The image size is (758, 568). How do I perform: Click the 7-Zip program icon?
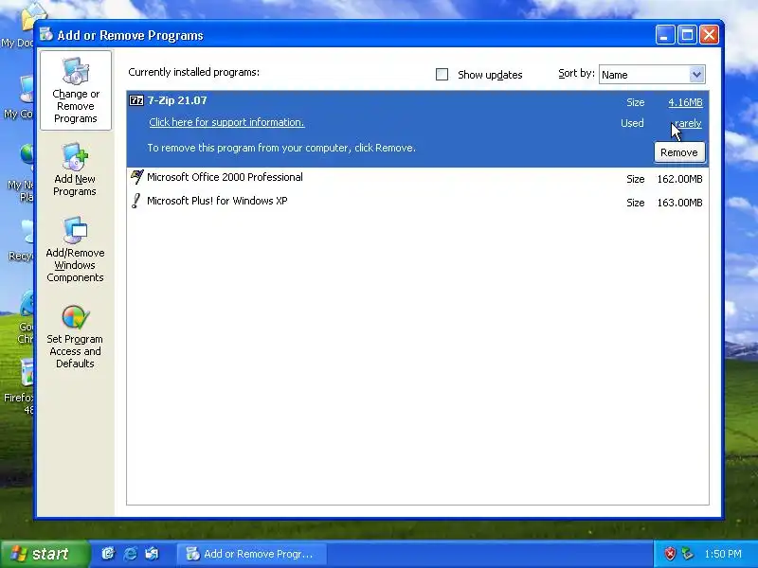(136, 100)
